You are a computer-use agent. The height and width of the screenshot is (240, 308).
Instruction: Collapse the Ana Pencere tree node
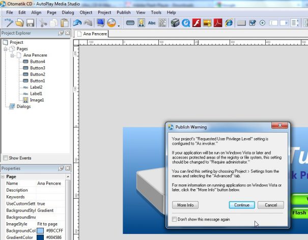[x=12, y=56]
